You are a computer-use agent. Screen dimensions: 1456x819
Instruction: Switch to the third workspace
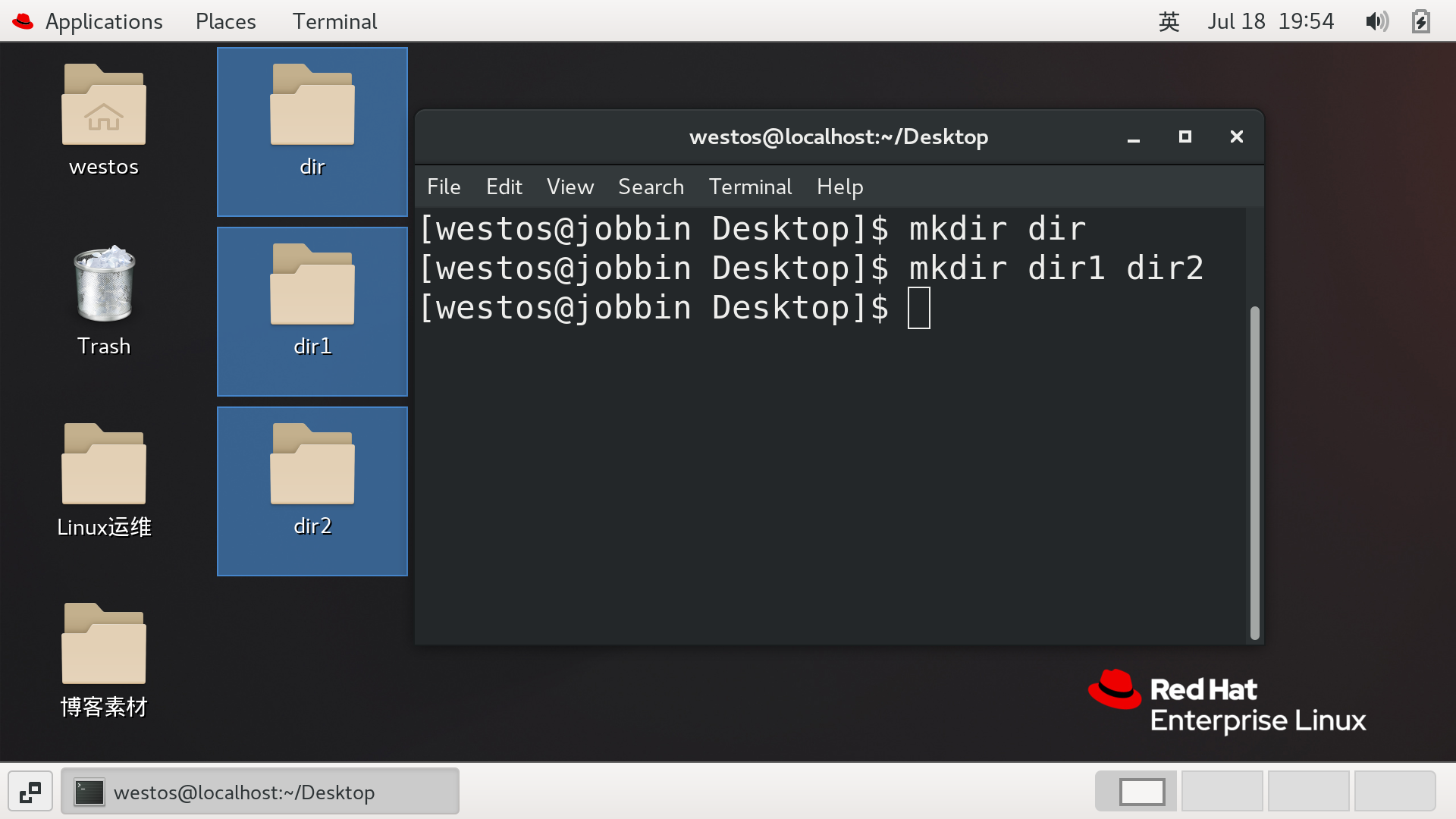tap(1309, 792)
